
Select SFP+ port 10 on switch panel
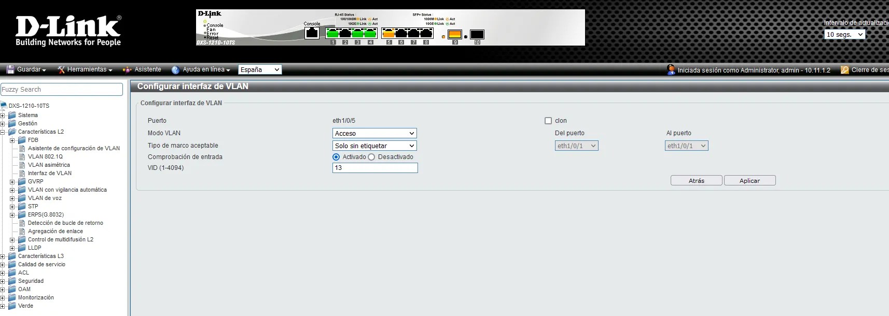point(477,35)
